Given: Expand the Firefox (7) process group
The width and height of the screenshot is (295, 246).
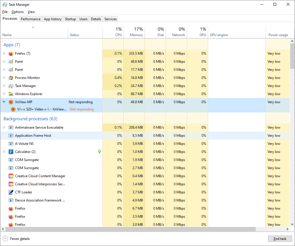Looking at the screenshot, I should [4, 53].
